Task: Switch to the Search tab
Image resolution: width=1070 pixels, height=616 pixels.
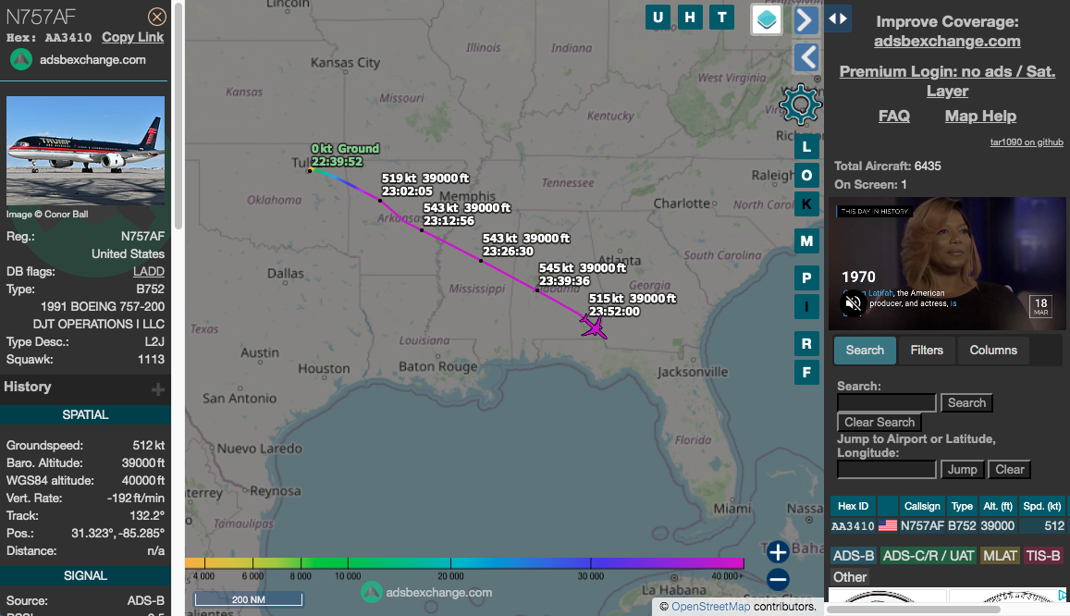Action: click(865, 350)
